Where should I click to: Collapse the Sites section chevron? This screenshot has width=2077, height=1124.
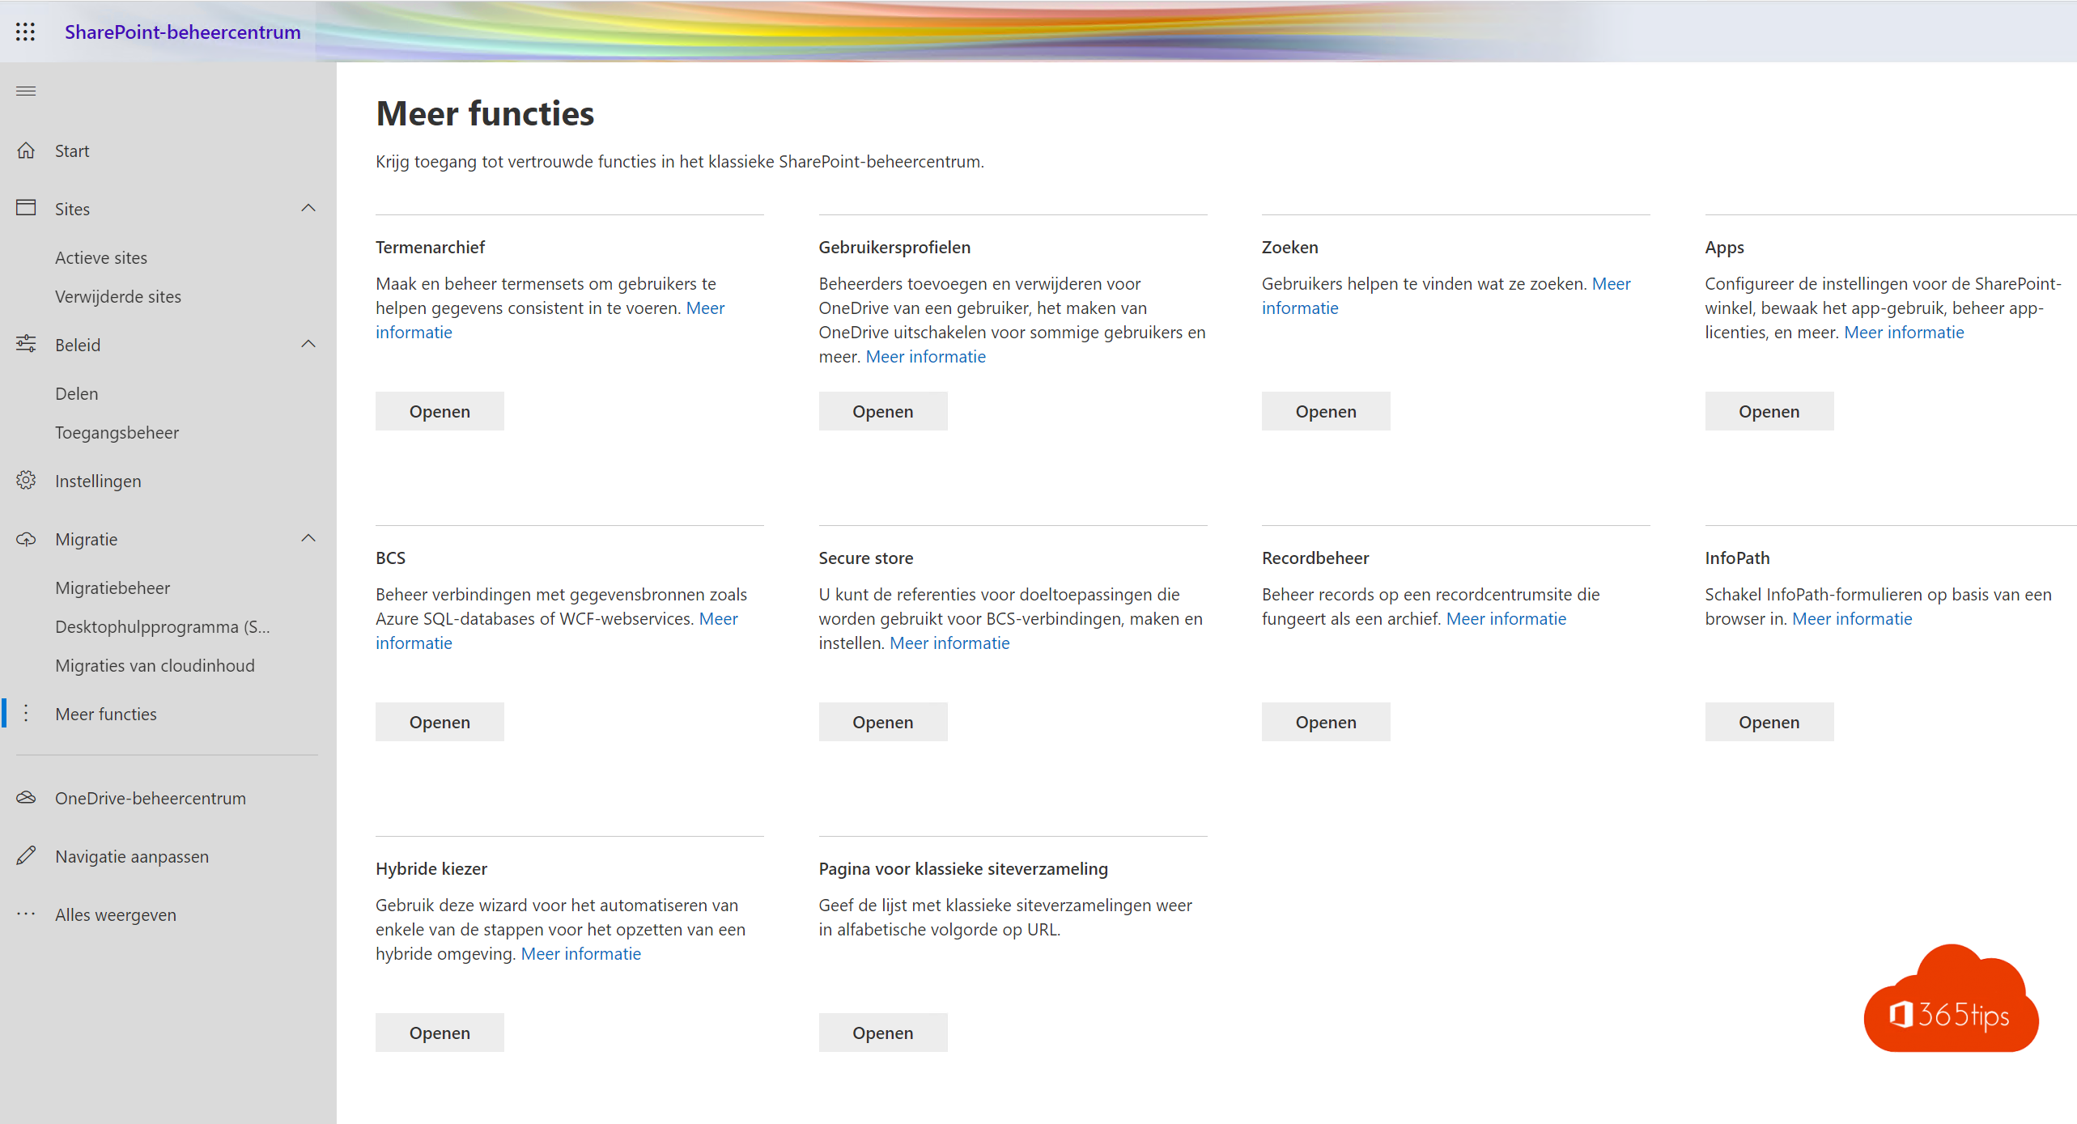point(308,208)
